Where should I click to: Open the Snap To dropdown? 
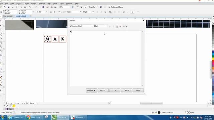[93, 7]
